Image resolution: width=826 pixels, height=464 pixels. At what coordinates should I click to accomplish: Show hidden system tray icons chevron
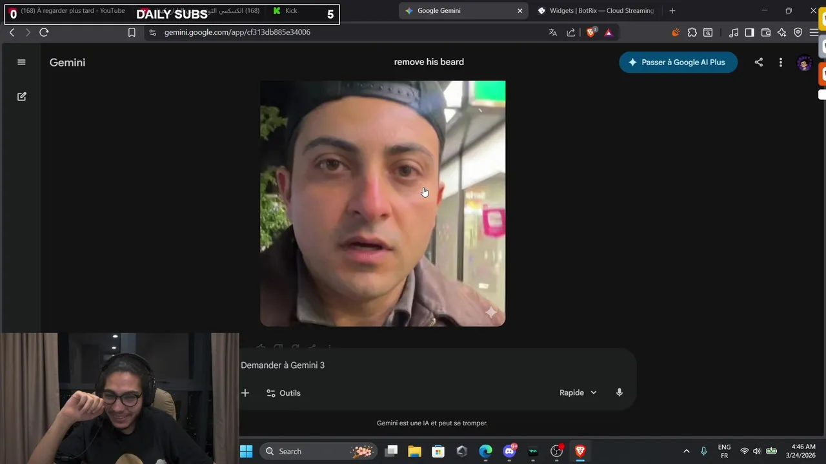click(x=686, y=451)
